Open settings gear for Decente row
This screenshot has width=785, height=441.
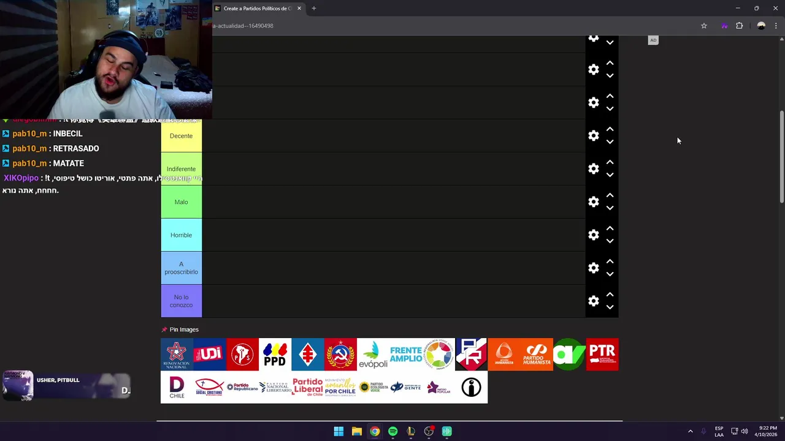pos(593,135)
